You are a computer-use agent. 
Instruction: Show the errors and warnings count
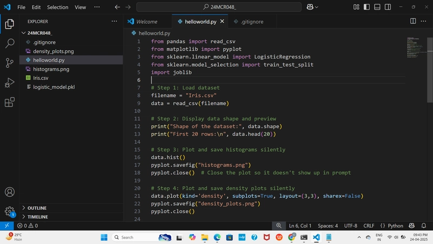28,226
